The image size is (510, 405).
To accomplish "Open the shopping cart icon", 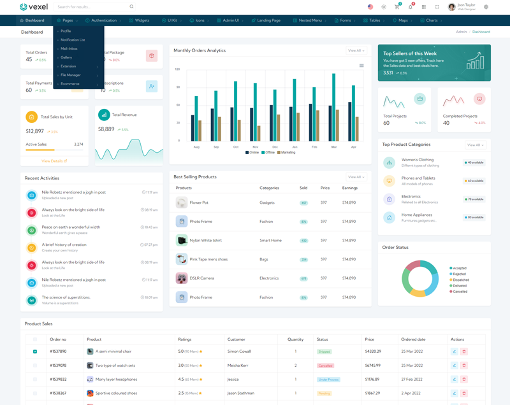I will [397, 7].
